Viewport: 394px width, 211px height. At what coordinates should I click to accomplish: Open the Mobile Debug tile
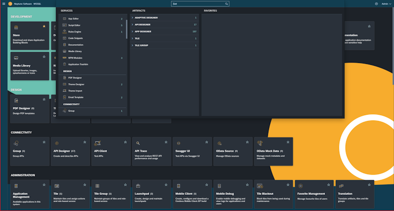tap(233, 194)
